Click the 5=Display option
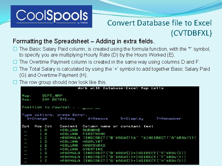 click(132, 119)
